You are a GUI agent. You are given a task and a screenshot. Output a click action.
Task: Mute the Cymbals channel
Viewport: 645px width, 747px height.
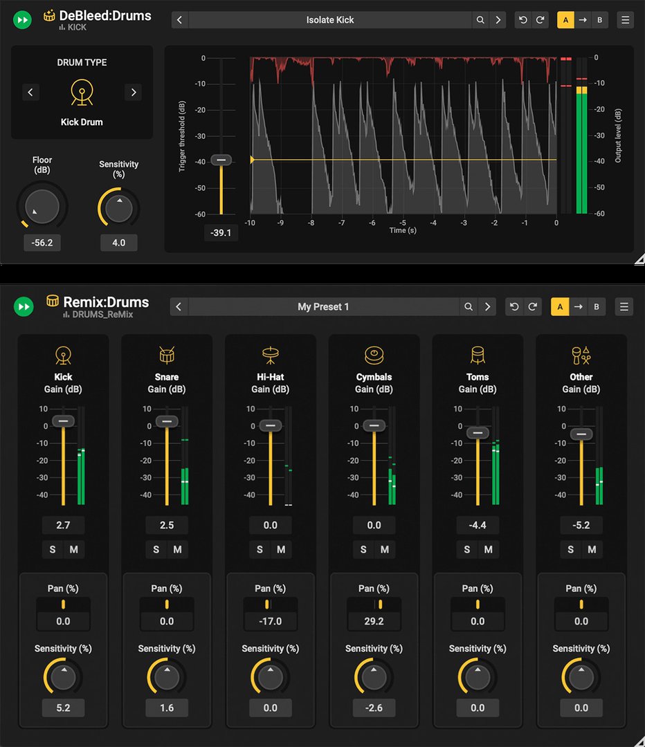pos(385,549)
